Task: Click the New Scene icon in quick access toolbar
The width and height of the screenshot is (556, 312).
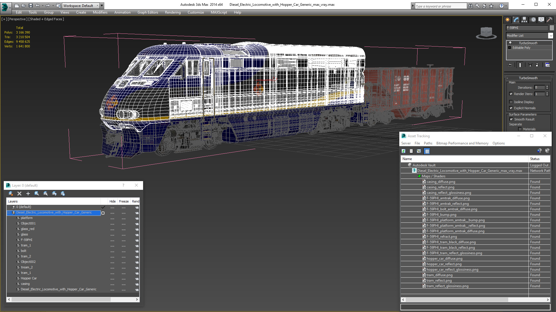Action: [17, 5]
